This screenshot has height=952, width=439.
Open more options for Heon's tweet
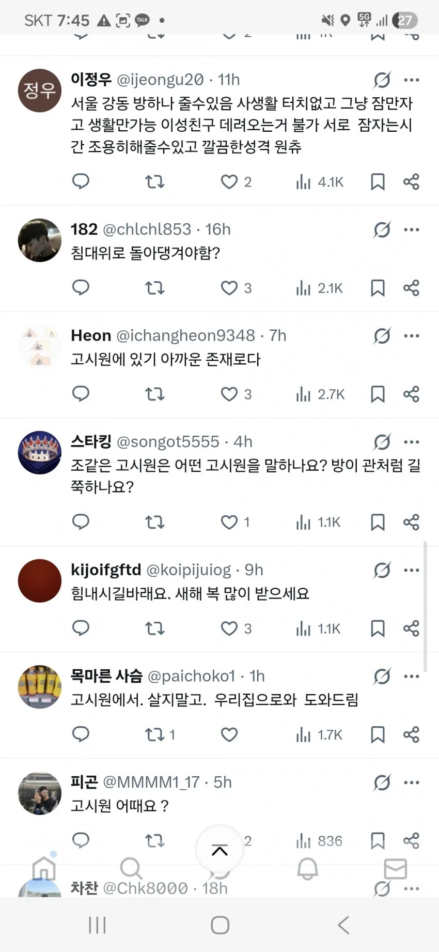[x=412, y=336]
